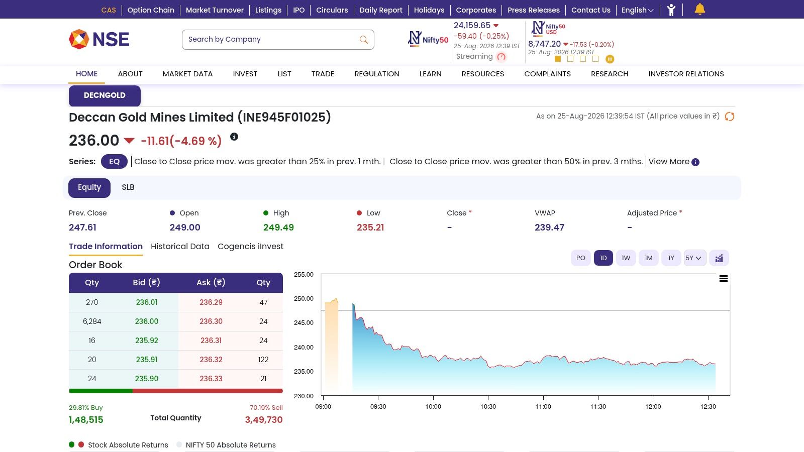
Task: Open the accessibility figure icon
Action: click(x=671, y=10)
